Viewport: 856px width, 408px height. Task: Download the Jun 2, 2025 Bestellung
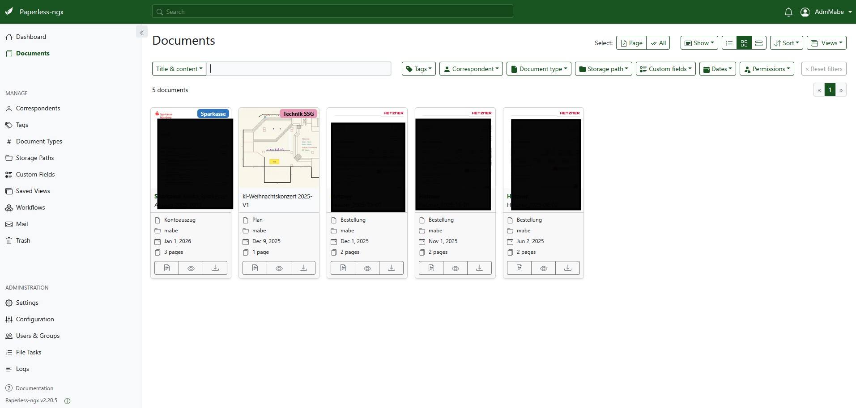coord(567,268)
